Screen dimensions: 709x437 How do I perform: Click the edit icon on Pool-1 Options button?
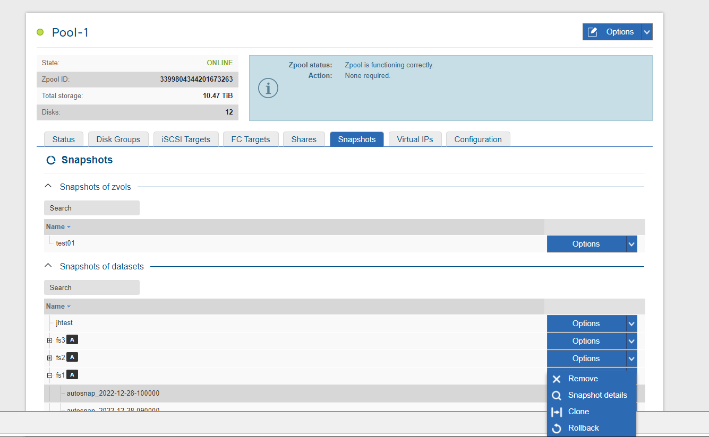593,32
